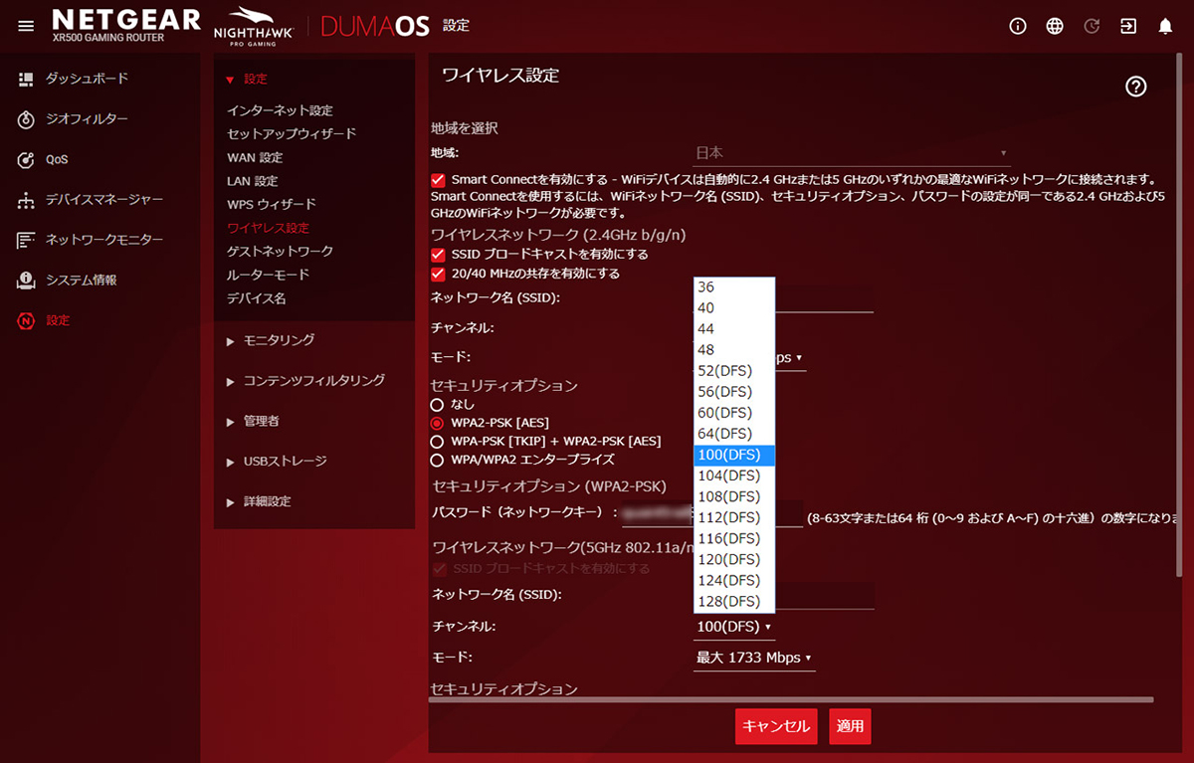The height and width of the screenshot is (763, 1194).
Task: Click the キャンセル button
Action: pos(776,726)
